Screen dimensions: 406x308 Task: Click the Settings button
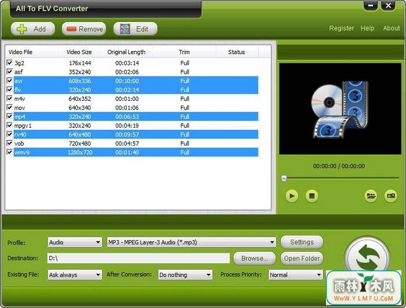(x=302, y=242)
